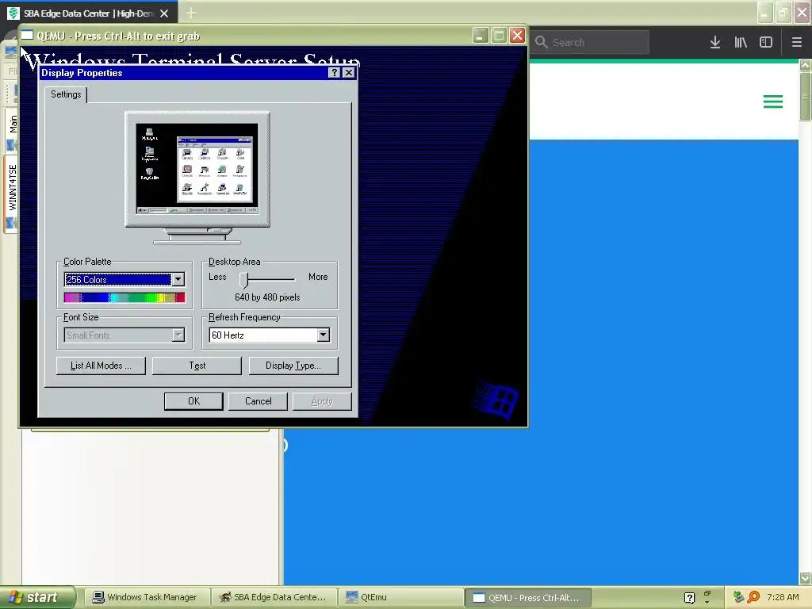Open a new browser tab
The height and width of the screenshot is (609, 812).
tap(190, 13)
